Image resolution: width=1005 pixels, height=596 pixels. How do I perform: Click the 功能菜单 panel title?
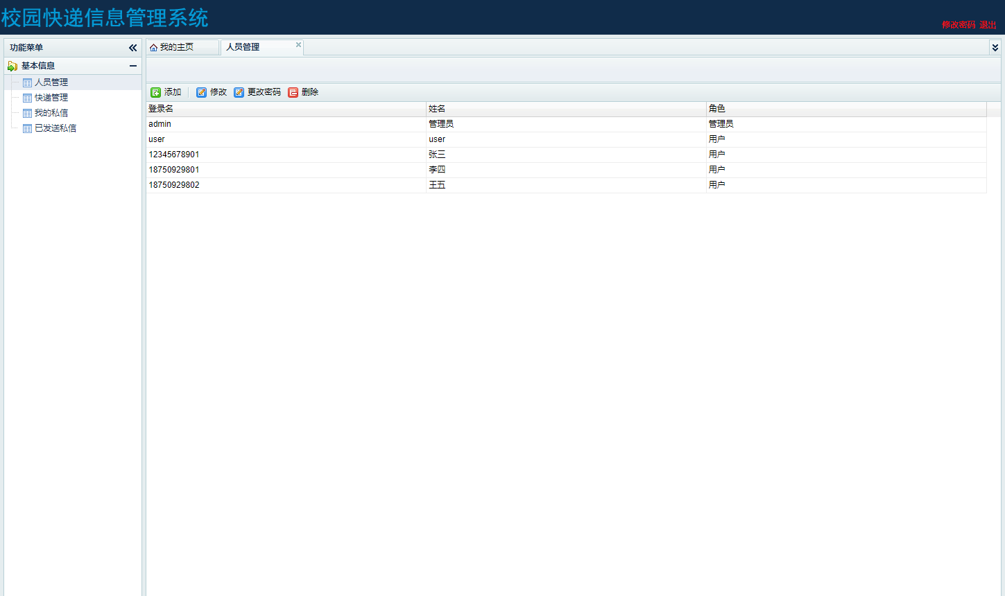(26, 48)
